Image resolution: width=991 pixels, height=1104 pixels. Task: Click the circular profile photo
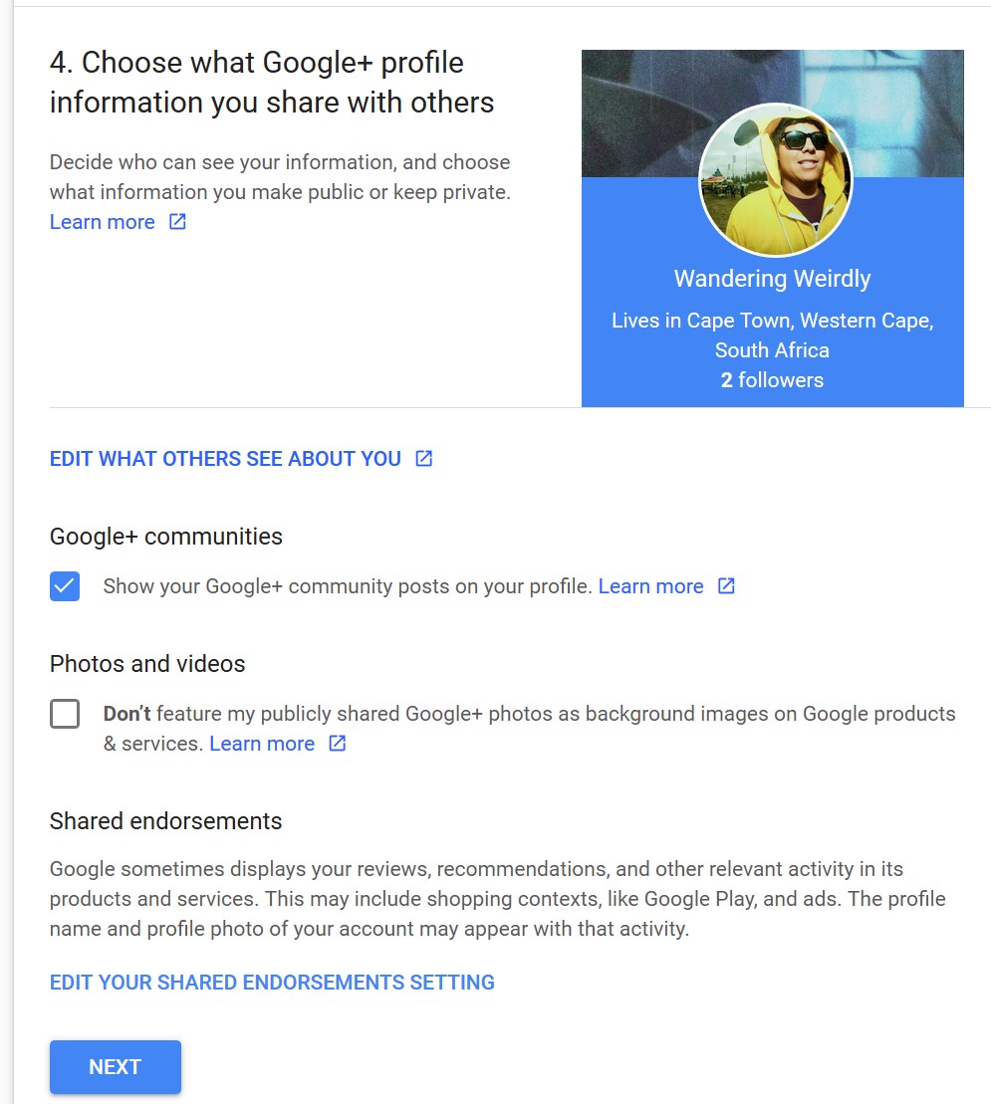click(x=775, y=180)
